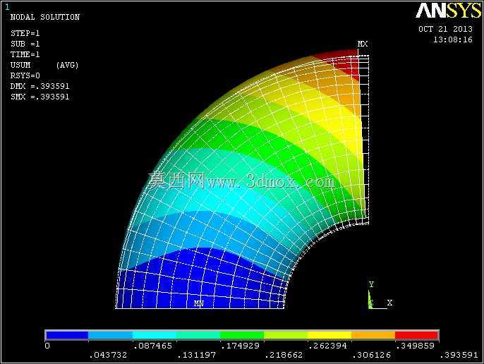Click the OCT 21 2013 date

pyautogui.click(x=445, y=29)
